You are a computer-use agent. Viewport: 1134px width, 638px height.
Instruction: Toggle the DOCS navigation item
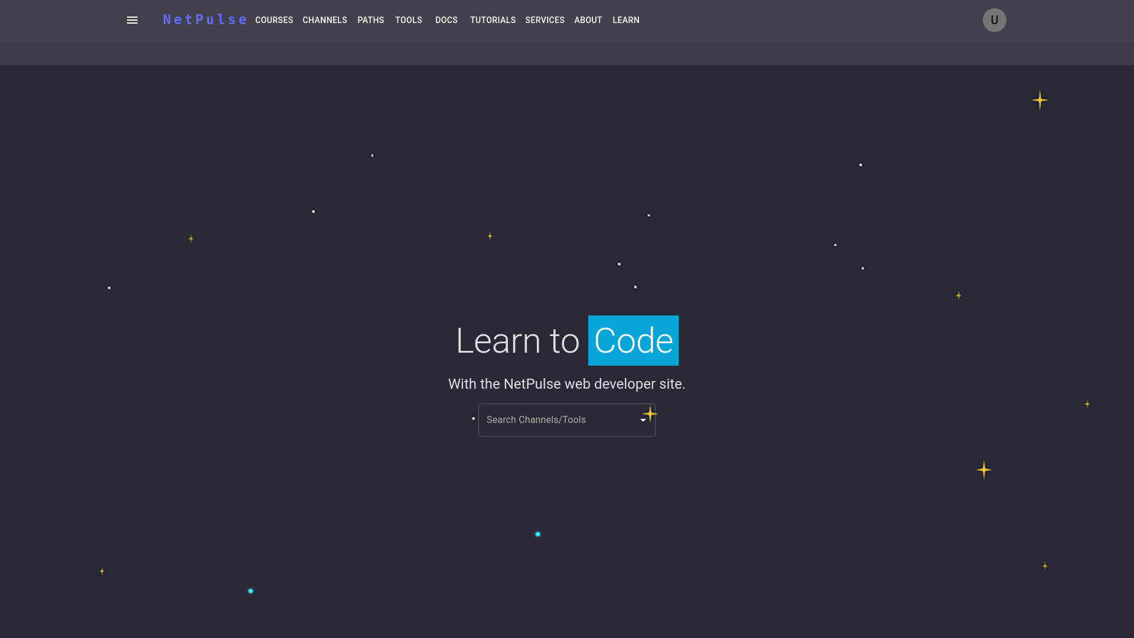tap(447, 19)
